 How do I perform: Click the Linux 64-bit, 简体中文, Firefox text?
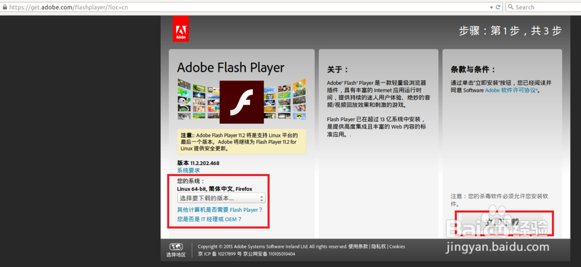click(x=214, y=189)
